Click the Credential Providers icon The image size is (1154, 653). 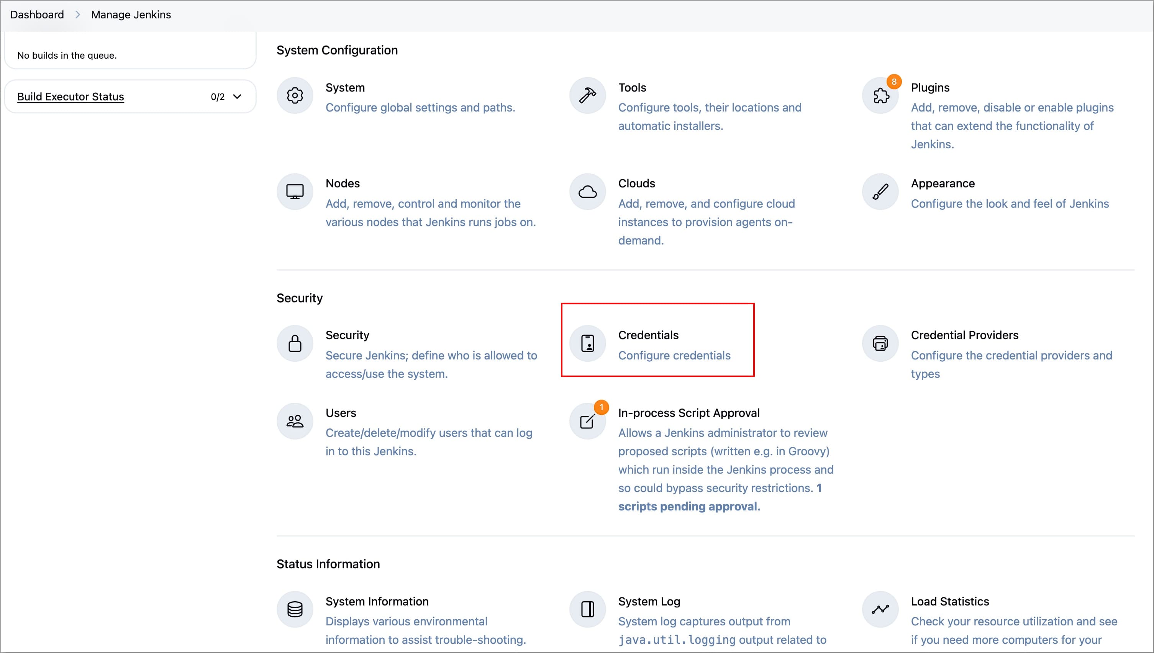pyautogui.click(x=880, y=343)
